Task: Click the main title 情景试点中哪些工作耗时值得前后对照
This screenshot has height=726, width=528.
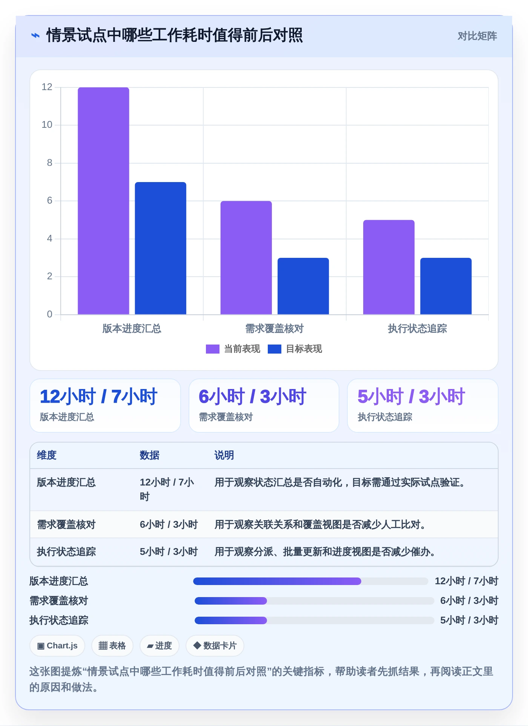Action: (x=174, y=36)
